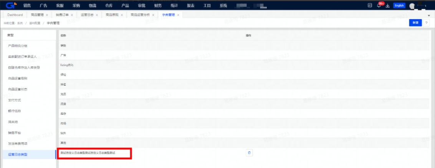This screenshot has width=435, height=168.
Task: Open the 采购 top menu
Action: (x=76, y=5)
